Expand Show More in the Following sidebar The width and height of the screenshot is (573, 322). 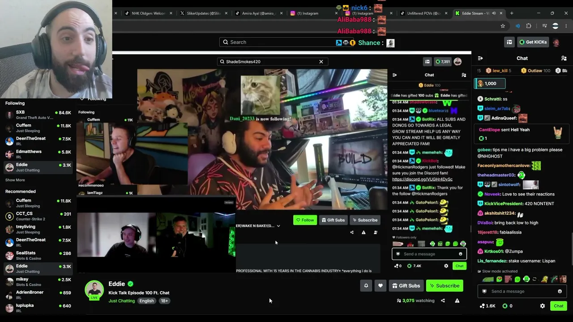pos(15,180)
